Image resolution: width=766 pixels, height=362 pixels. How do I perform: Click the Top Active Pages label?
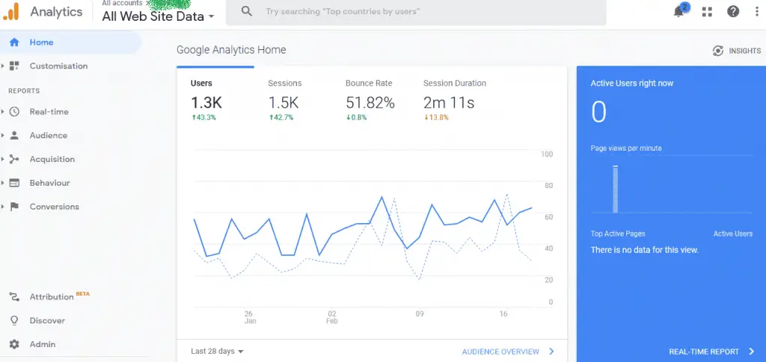(x=617, y=234)
